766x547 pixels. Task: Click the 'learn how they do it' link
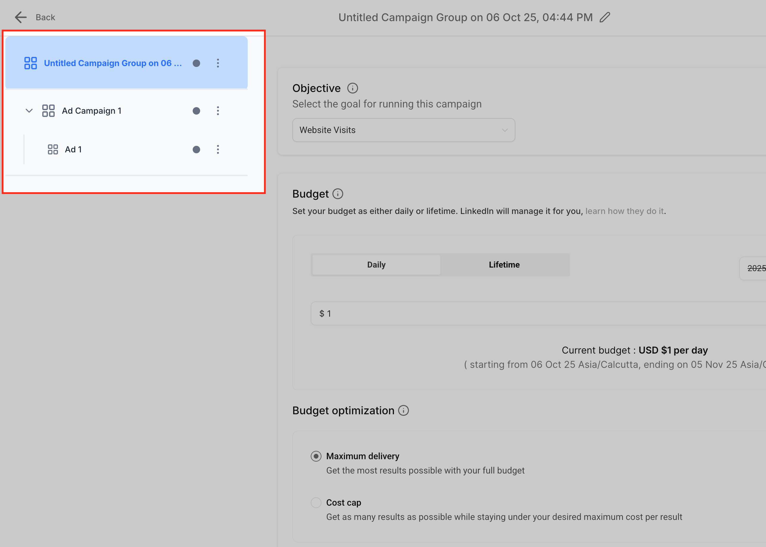[624, 211]
